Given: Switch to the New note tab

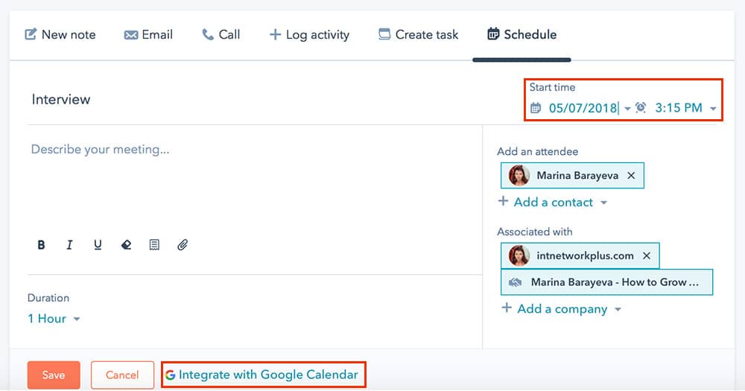Looking at the screenshot, I should (x=60, y=34).
